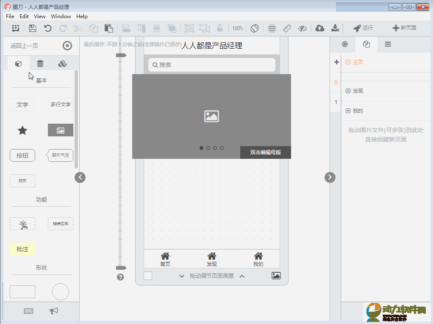Select the rectangle shape widget
The image size is (433, 324).
tap(22, 292)
